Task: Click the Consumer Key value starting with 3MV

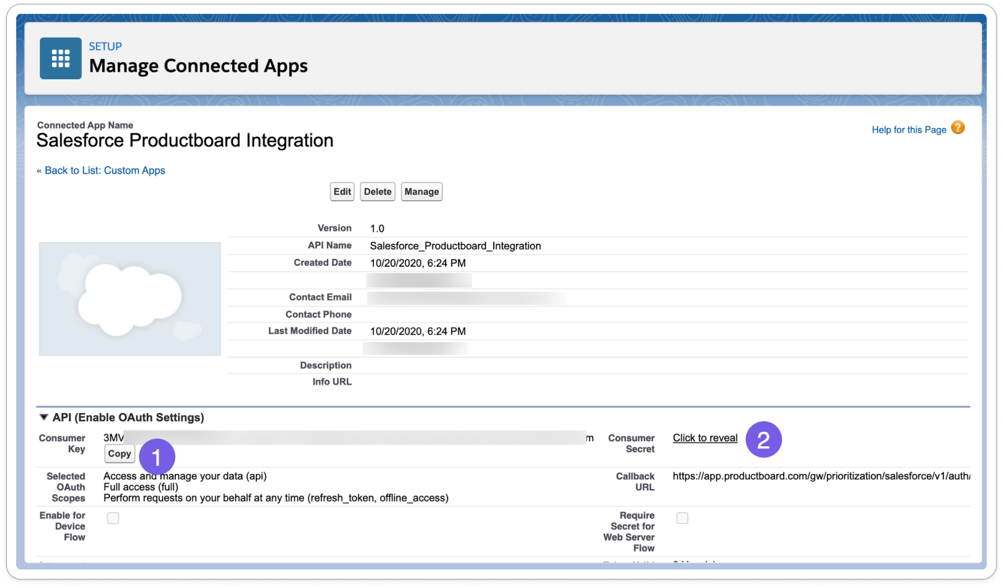Action: (x=348, y=438)
